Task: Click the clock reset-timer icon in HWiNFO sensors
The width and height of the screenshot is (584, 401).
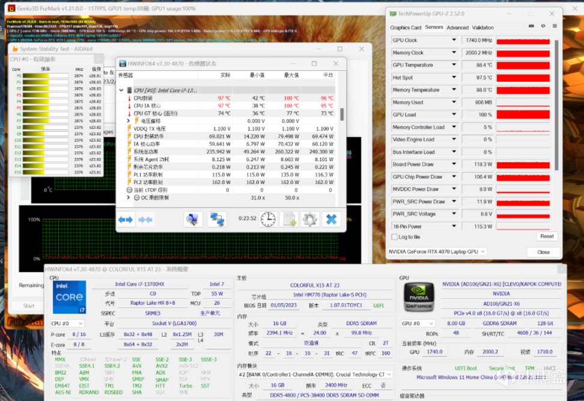Action: pyautogui.click(x=268, y=219)
